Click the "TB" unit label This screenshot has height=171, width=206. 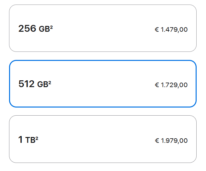[30, 140]
